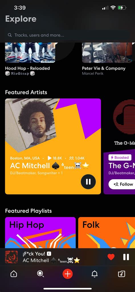This screenshot has width=135, height=292.
Task: Pause AC Mitchell featured artist playback
Action: point(88,182)
